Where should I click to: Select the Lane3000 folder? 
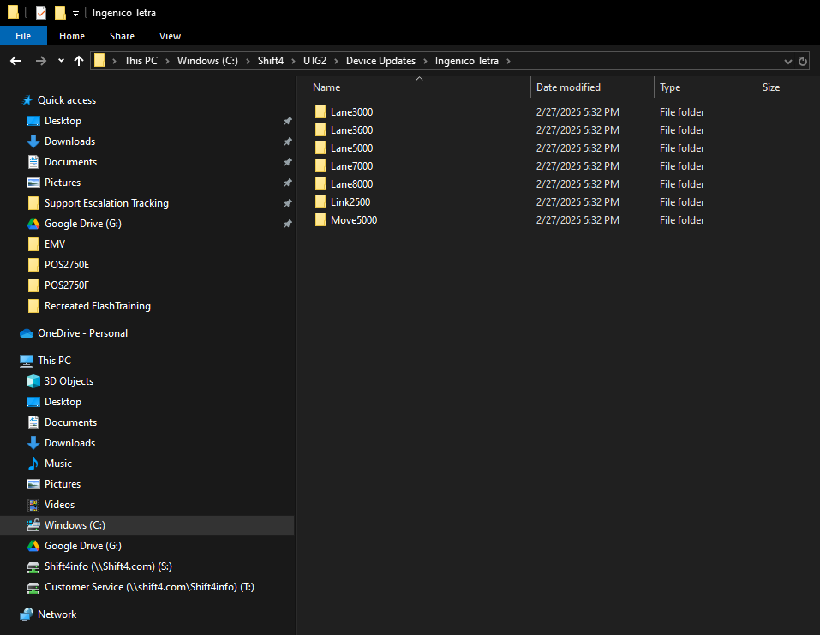click(351, 112)
